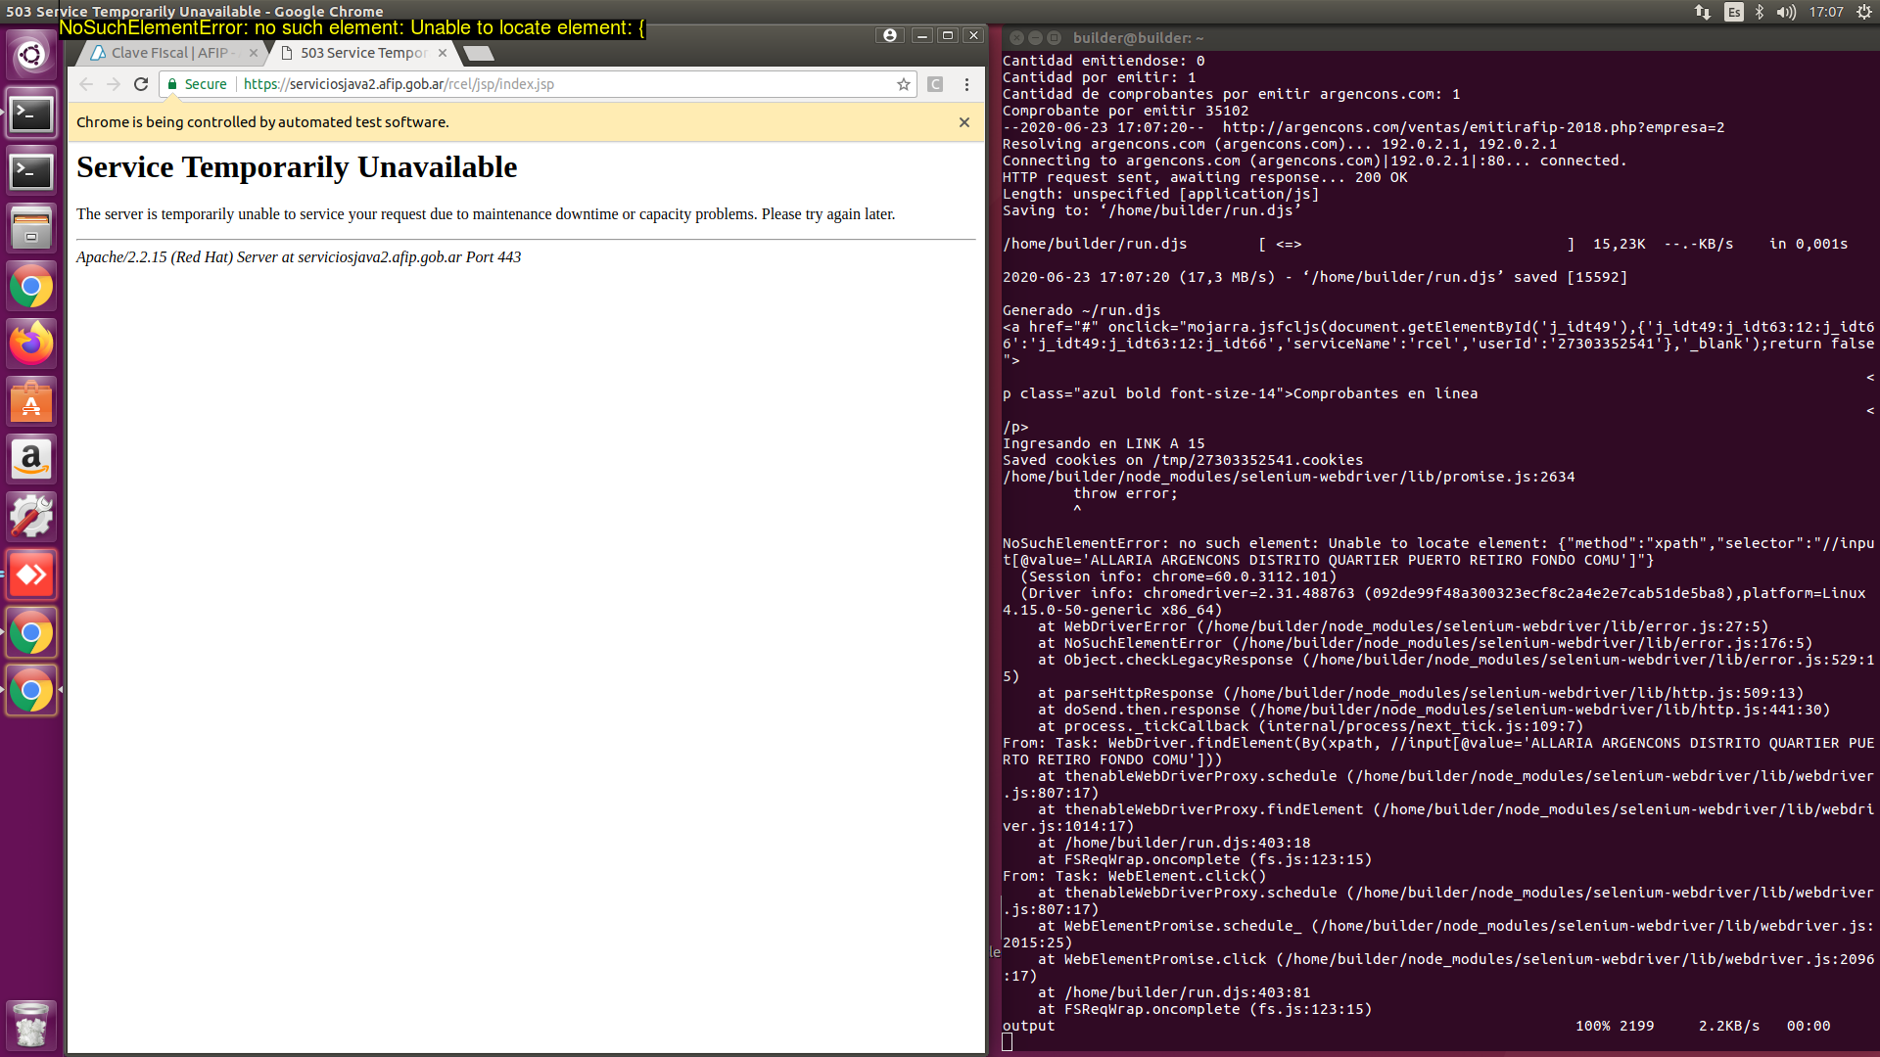1880x1057 pixels.
Task: Focus the third Chrome dock instance
Action: (x=31, y=691)
